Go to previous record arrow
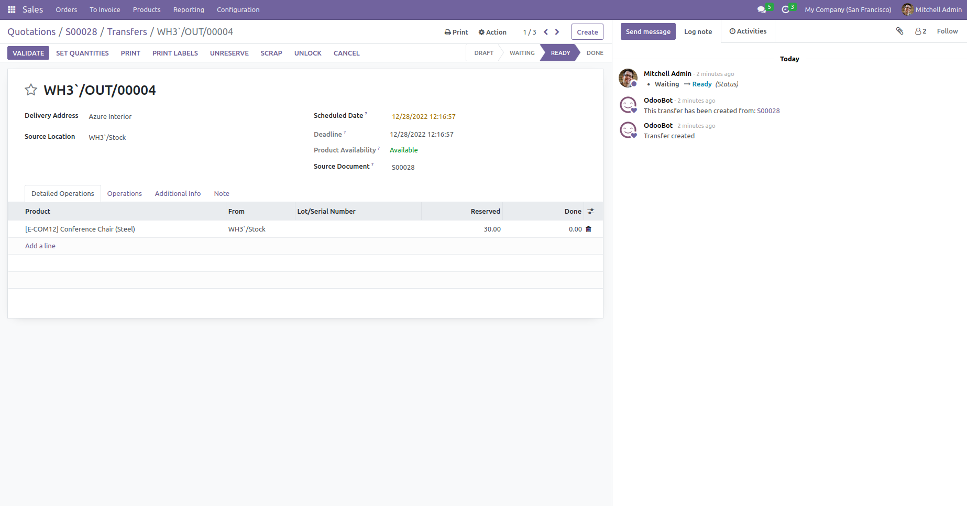The image size is (967, 506). pyautogui.click(x=546, y=32)
